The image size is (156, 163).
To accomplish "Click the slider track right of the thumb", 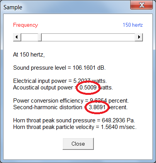I will pos(88,37).
